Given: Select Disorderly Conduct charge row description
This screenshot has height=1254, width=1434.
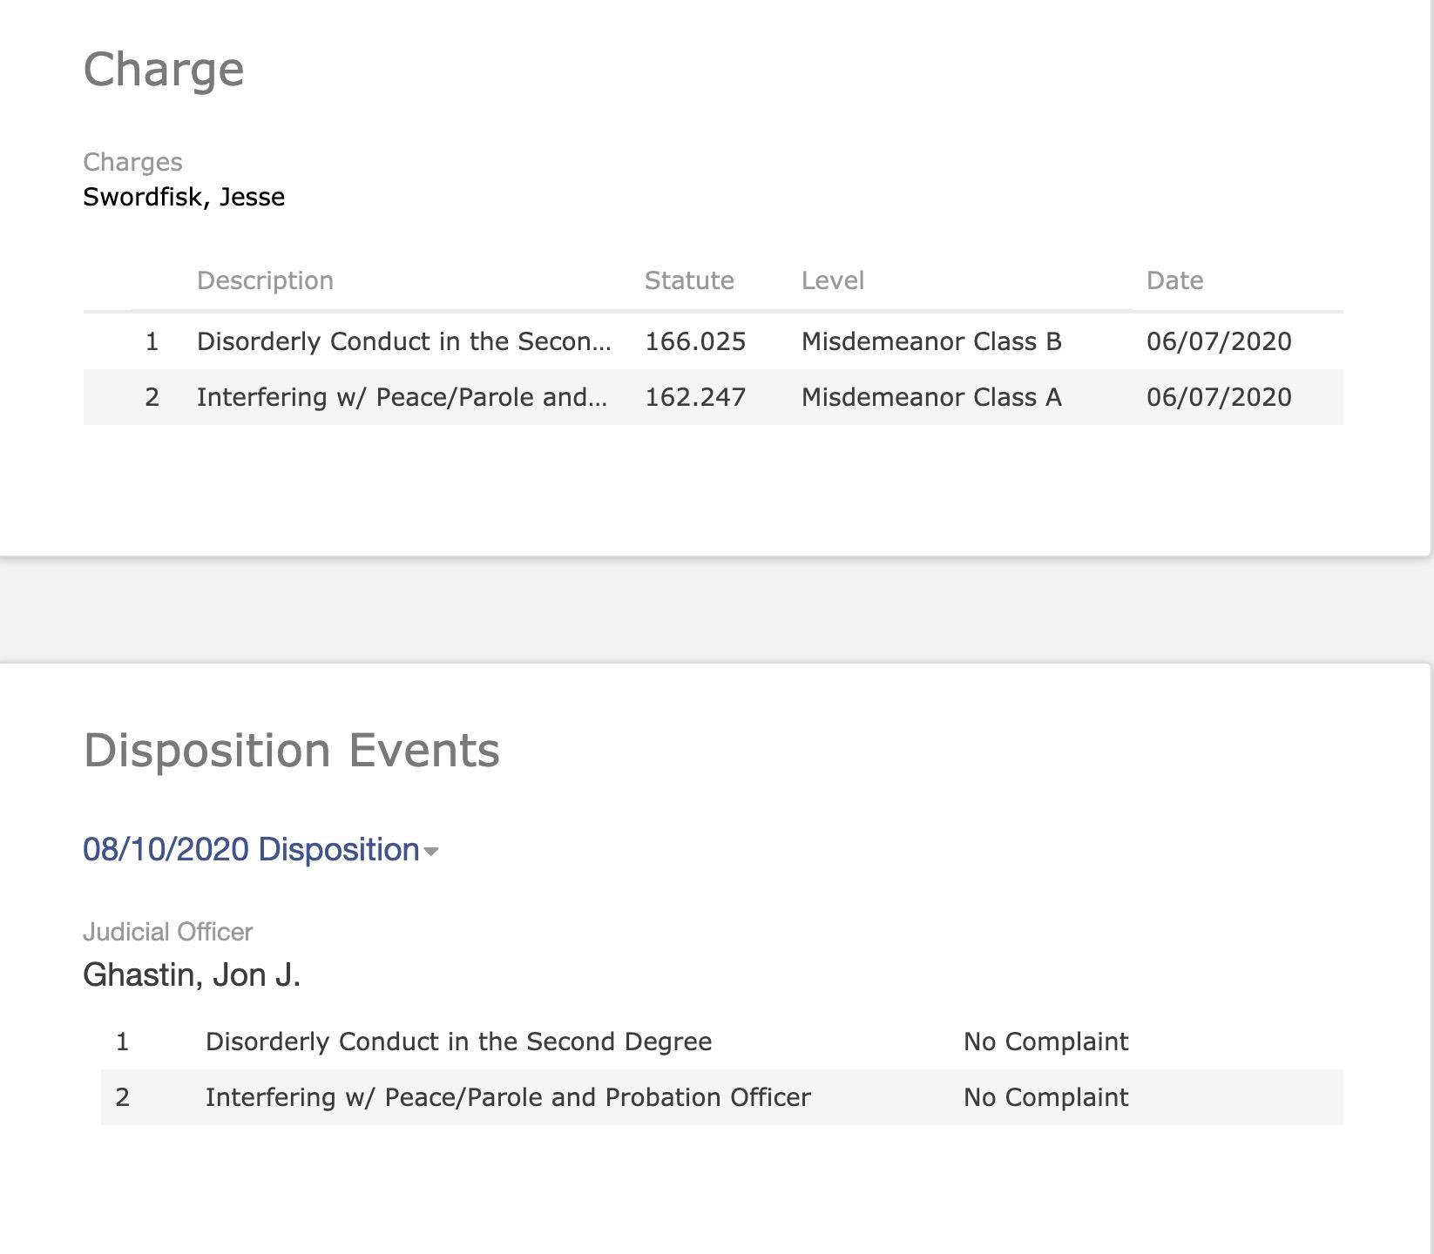Looking at the screenshot, I should (403, 341).
